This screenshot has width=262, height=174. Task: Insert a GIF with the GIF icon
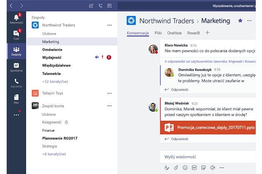(194, 168)
